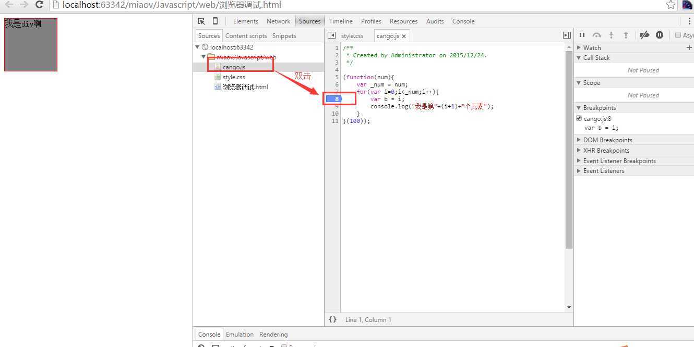Open the drawer Emulation tab

[240, 334]
